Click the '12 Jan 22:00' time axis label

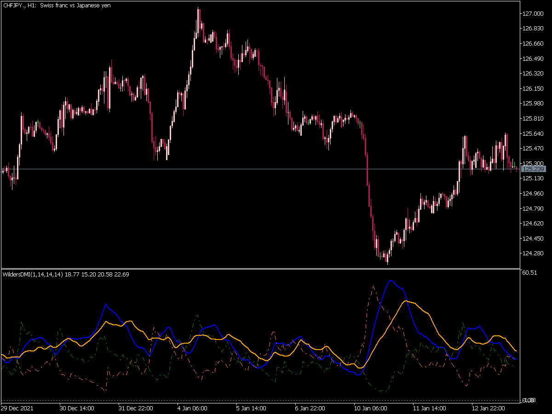click(x=489, y=408)
